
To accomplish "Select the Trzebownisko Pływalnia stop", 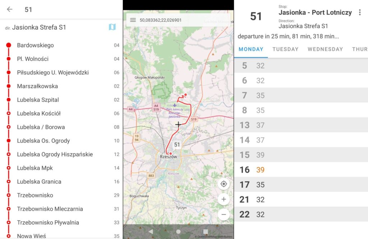I will [61, 222].
